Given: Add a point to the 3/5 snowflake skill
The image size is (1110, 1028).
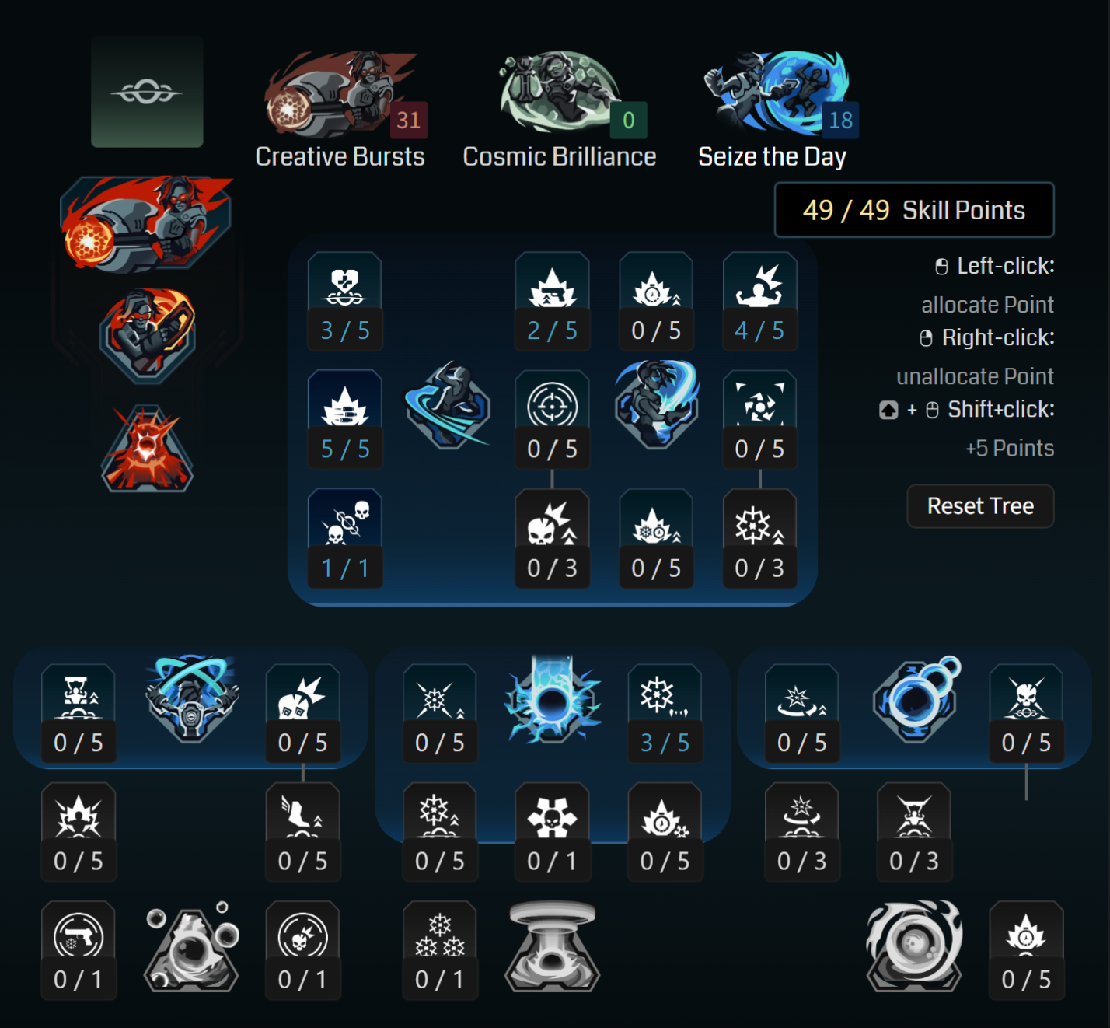Looking at the screenshot, I should click(x=665, y=713).
